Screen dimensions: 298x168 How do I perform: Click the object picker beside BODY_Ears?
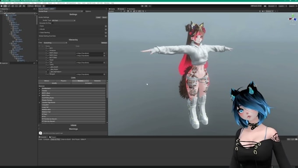tap(104, 56)
